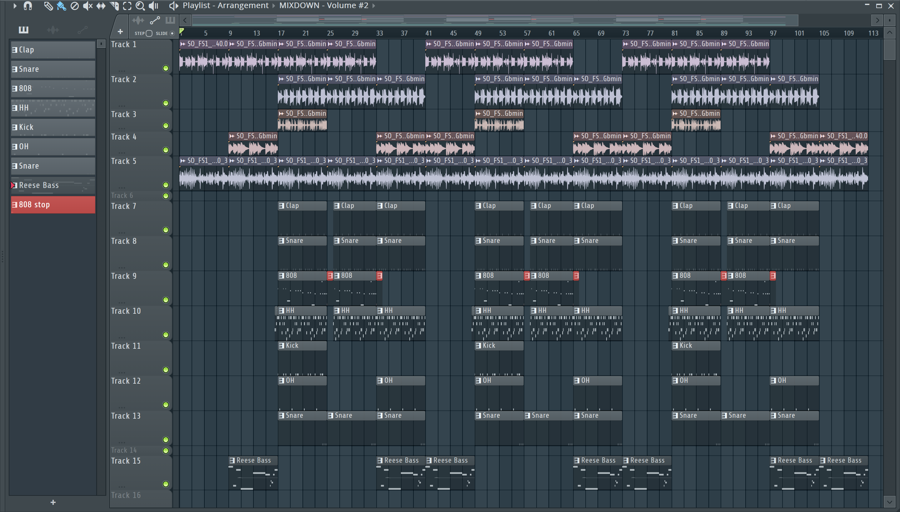900x512 pixels.
Task: Select the Paint brush tool
Action: [61, 6]
